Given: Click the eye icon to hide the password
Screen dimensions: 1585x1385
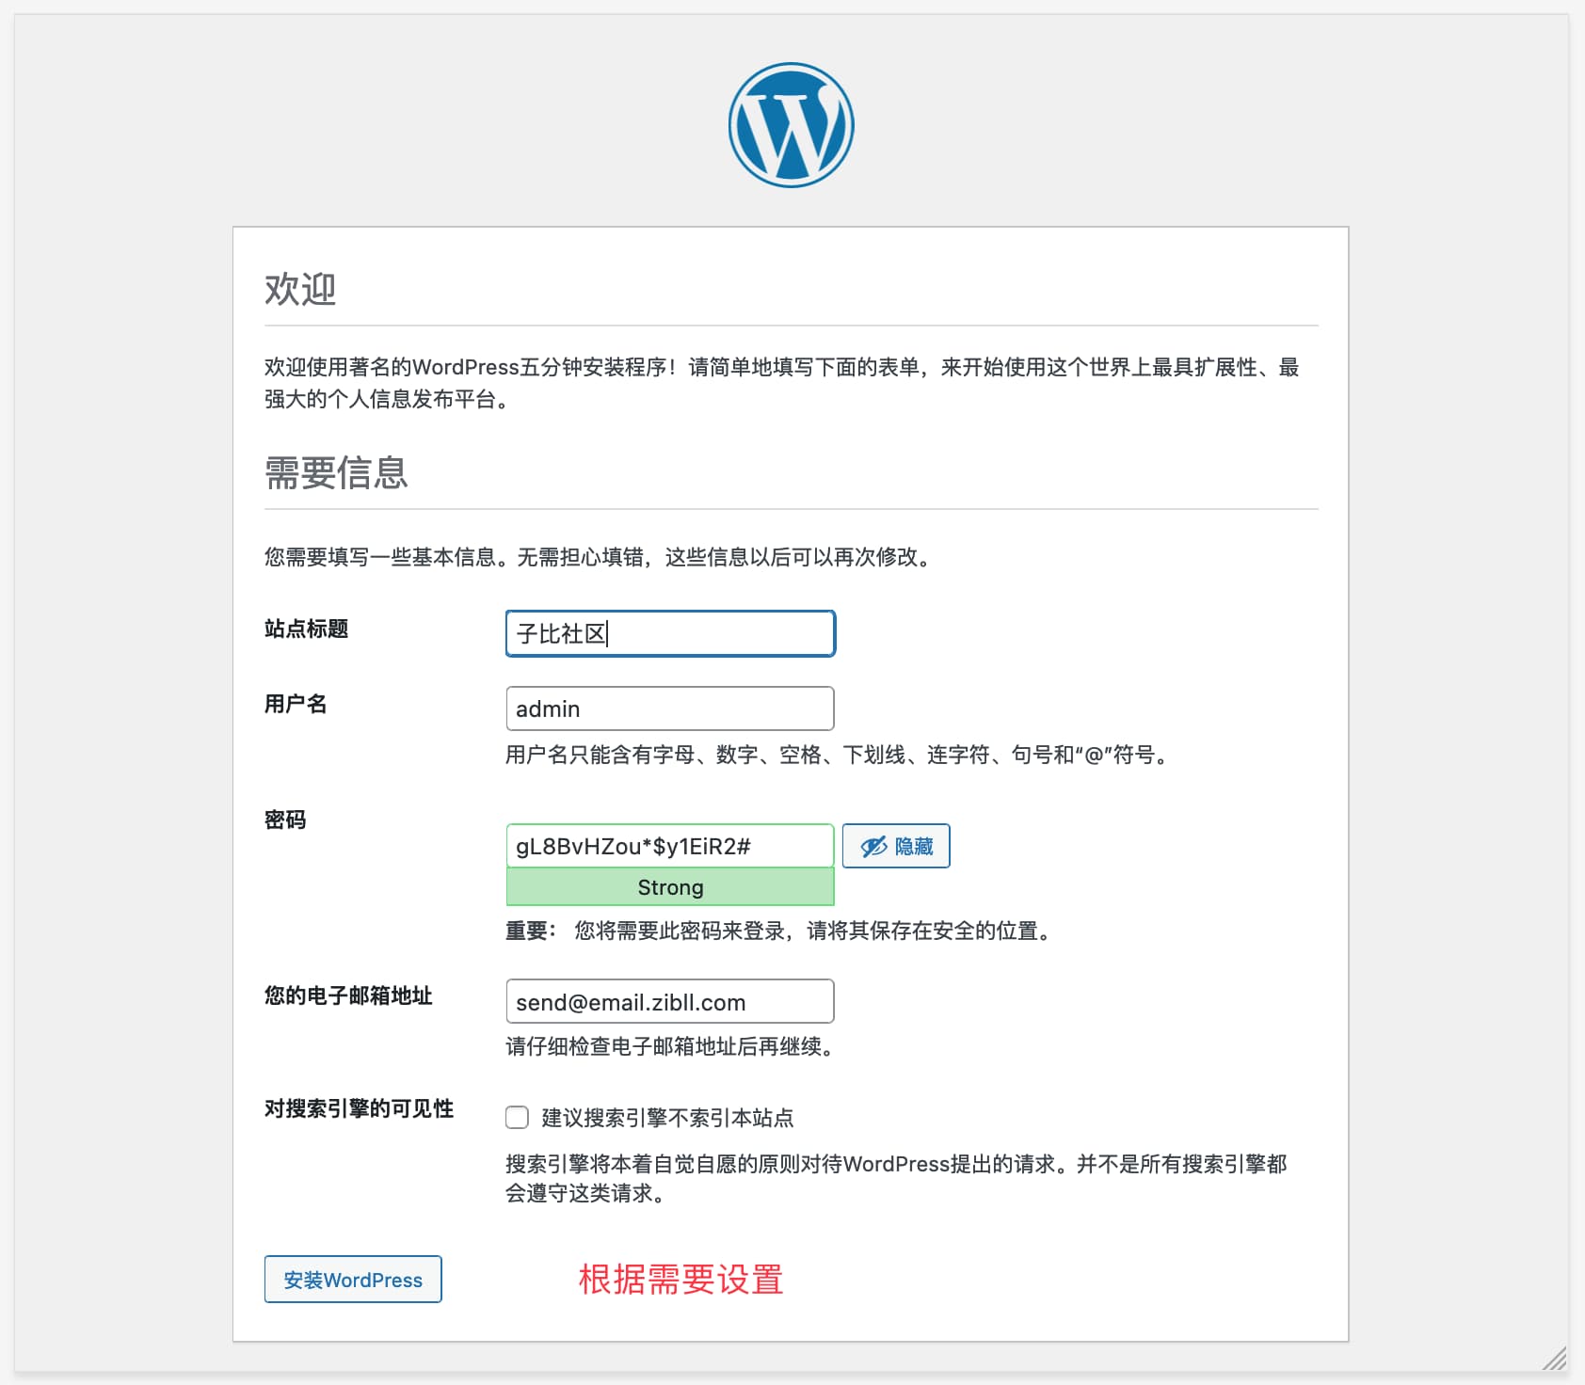Looking at the screenshot, I should tap(874, 845).
